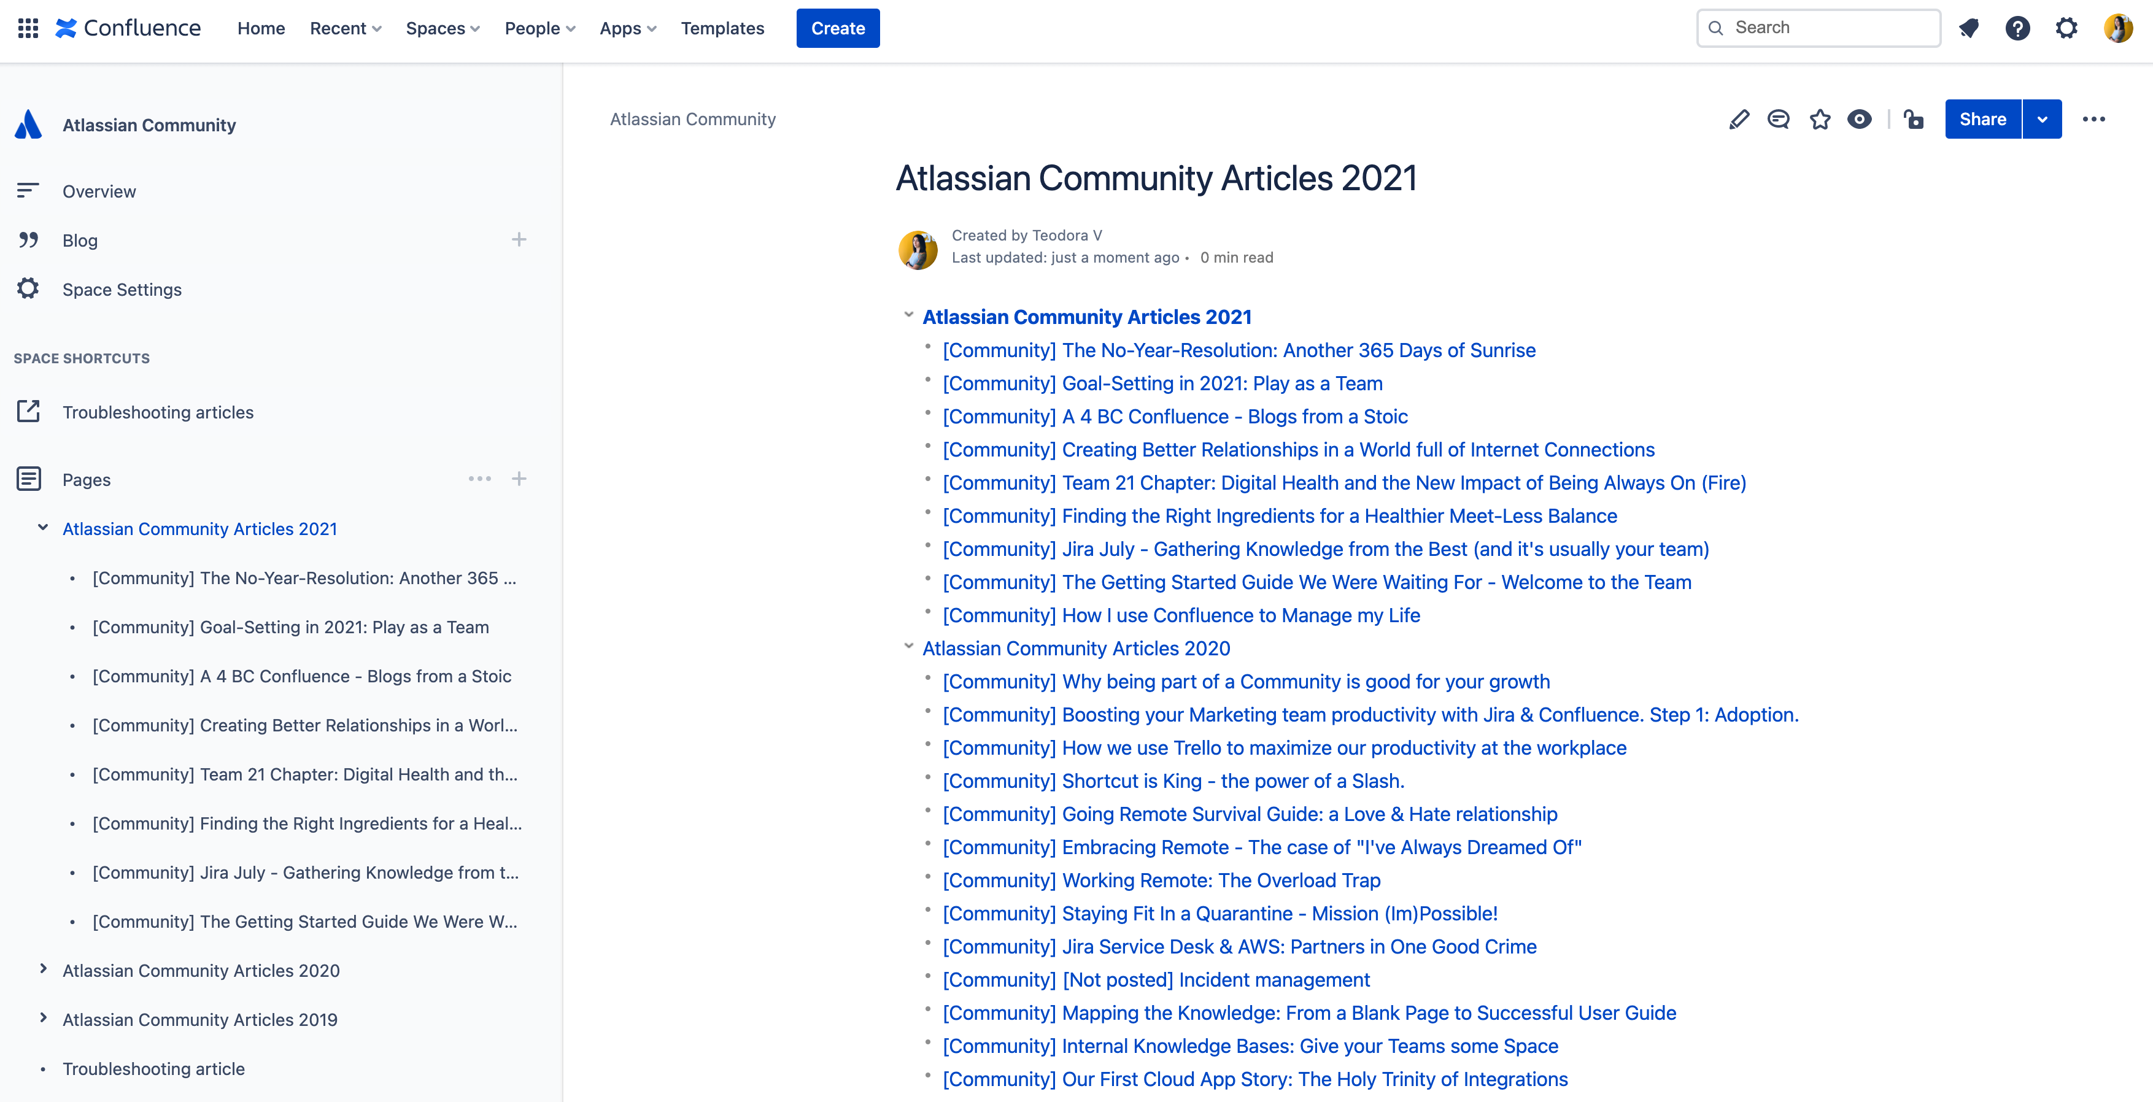Open the Pages section ellipsis options

[480, 480]
